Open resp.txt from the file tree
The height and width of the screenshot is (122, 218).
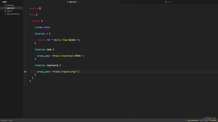(10, 11)
